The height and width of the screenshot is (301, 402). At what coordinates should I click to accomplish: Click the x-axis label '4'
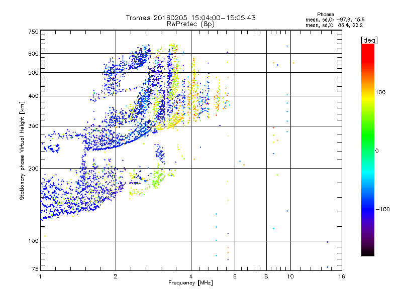(191, 276)
